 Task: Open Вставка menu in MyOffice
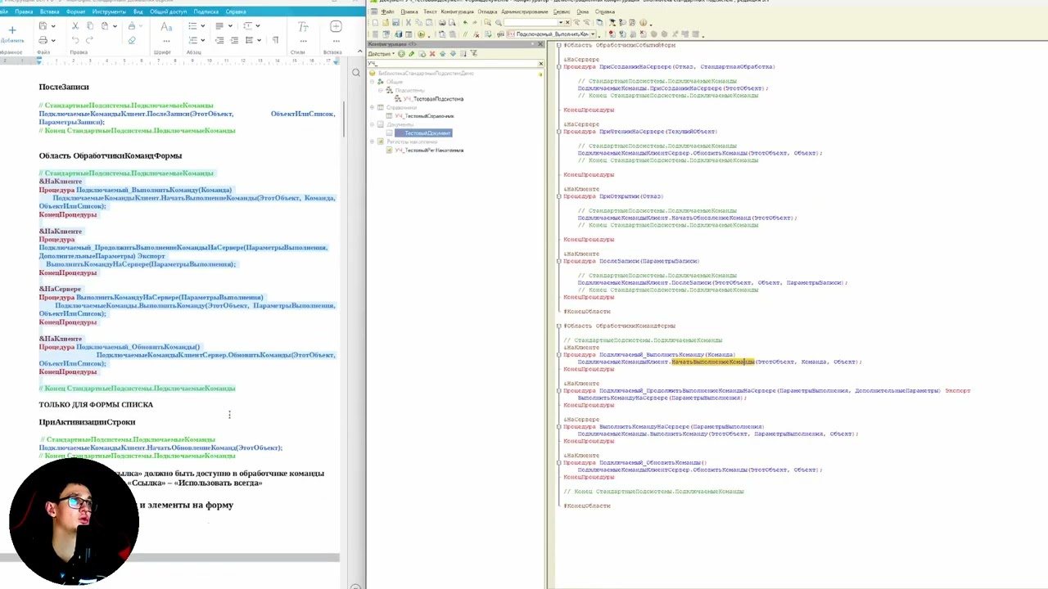coord(49,11)
